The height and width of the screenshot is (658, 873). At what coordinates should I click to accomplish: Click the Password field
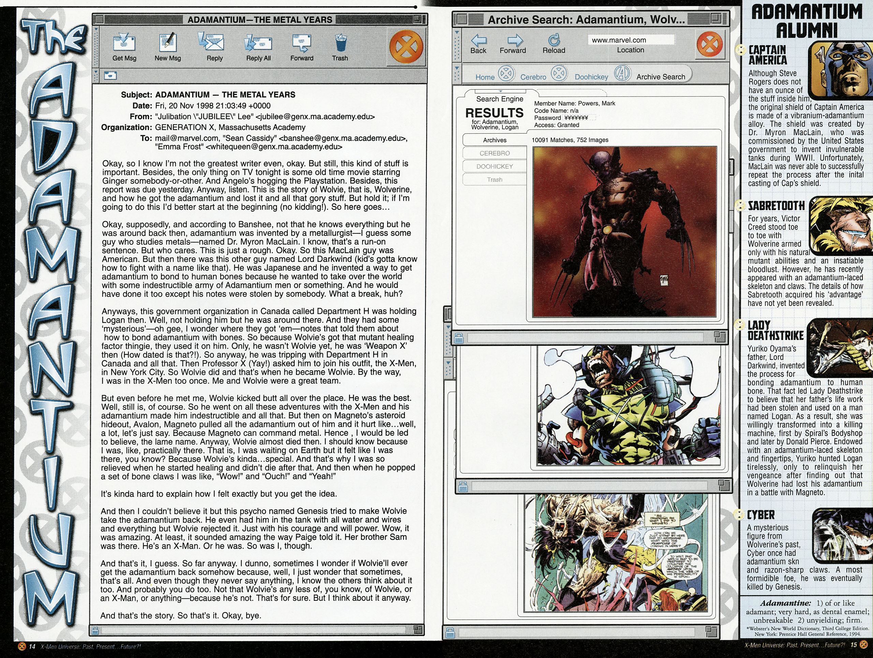tap(579, 118)
